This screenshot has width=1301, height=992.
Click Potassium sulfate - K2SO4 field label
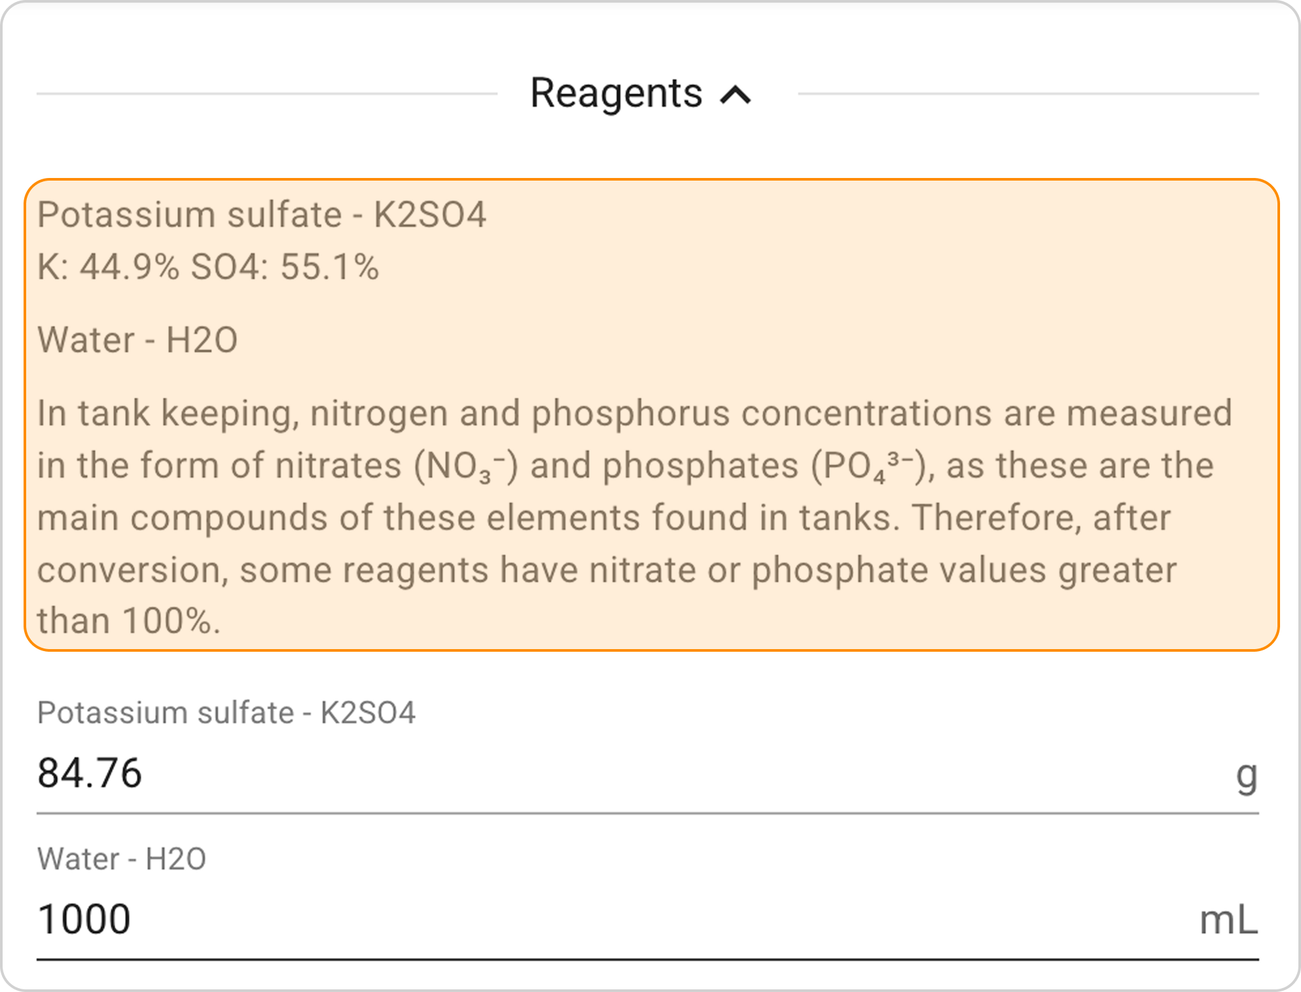coord(226,713)
